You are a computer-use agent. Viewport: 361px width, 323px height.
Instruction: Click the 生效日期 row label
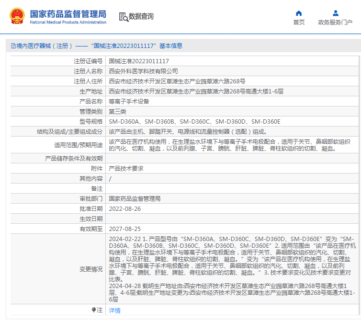point(91,219)
